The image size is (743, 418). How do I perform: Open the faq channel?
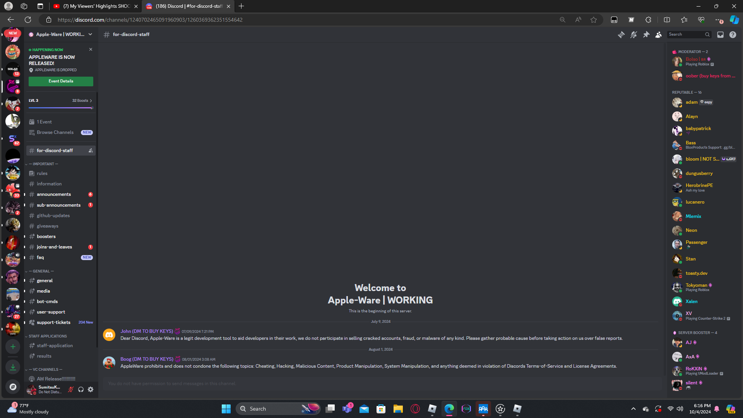61,257
